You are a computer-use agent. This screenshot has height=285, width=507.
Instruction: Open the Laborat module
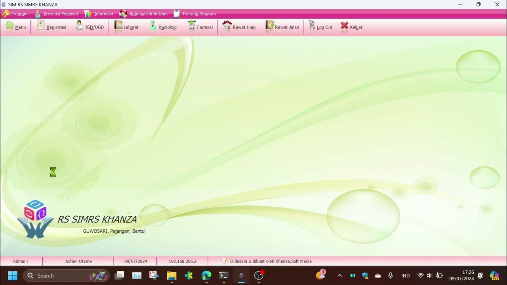point(126,27)
